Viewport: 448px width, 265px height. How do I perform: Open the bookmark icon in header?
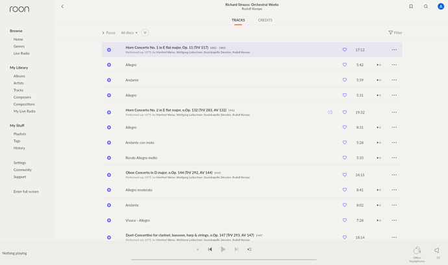[x=411, y=6]
